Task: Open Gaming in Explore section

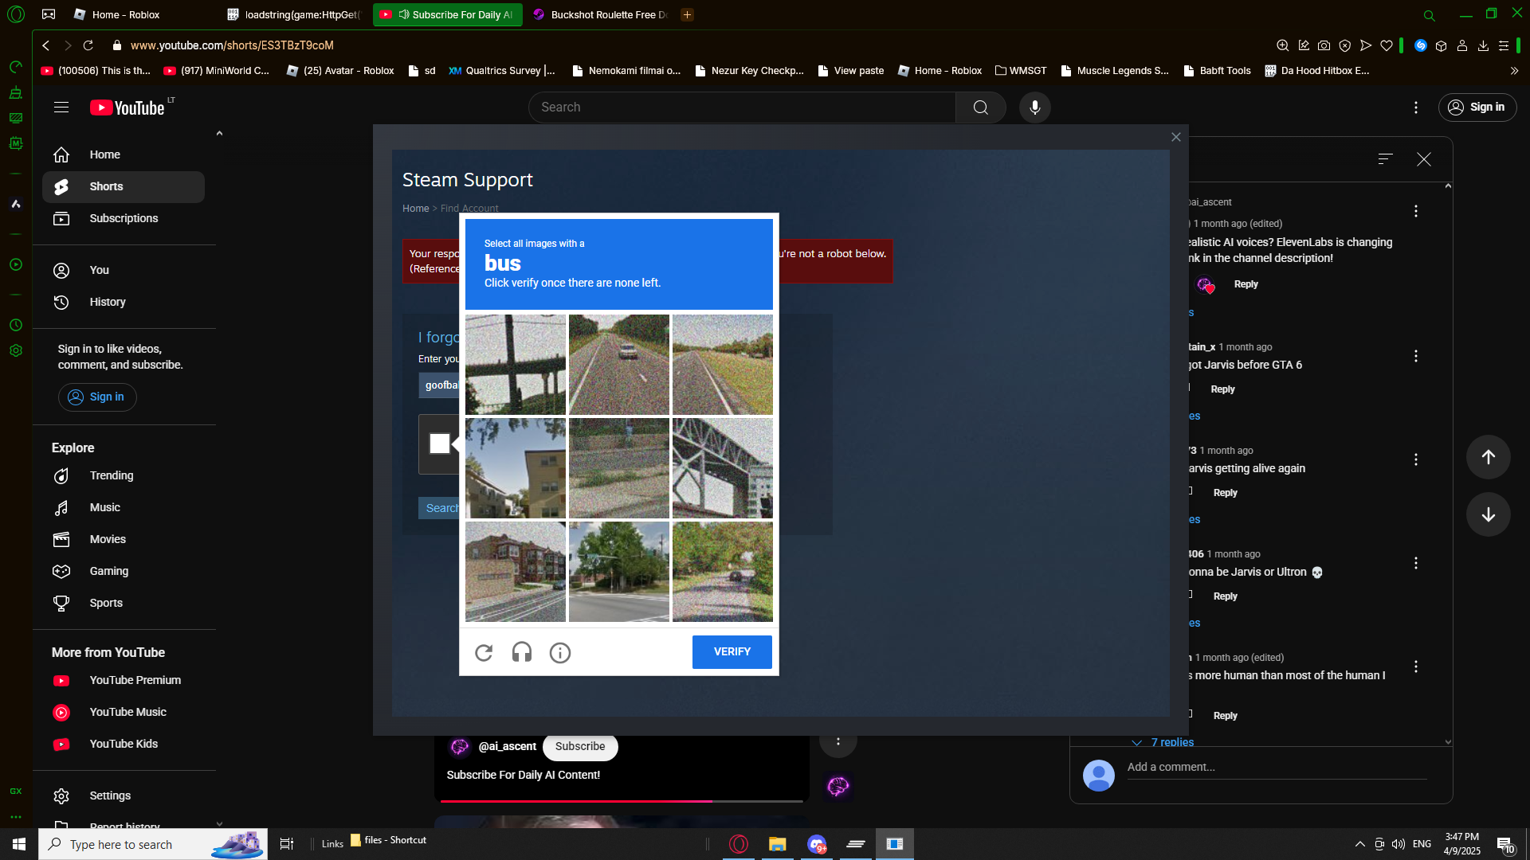Action: [124, 571]
